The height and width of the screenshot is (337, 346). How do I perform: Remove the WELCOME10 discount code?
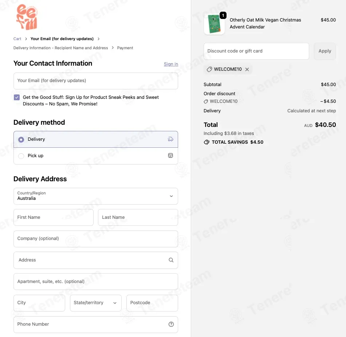point(247,69)
